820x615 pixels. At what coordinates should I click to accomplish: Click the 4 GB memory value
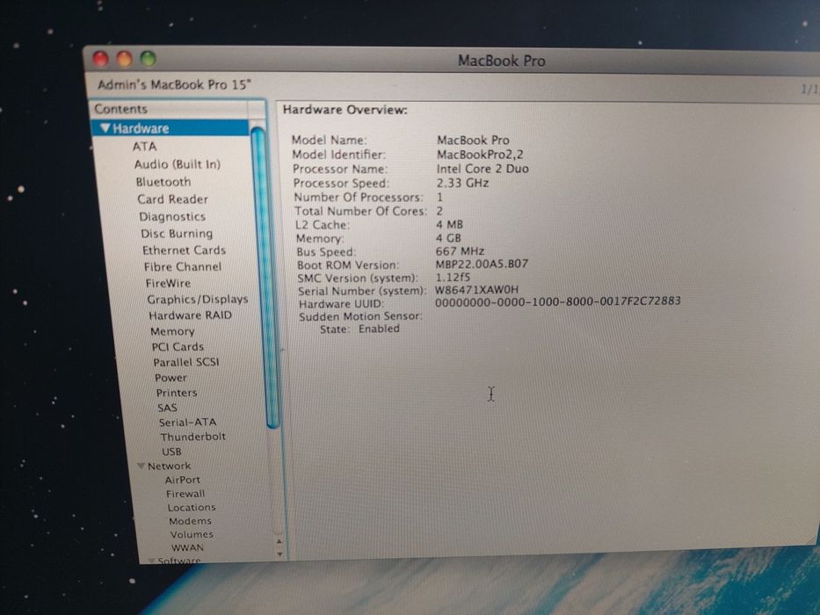[x=449, y=238]
